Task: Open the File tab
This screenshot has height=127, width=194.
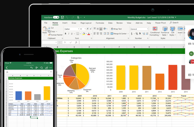Action: 46,23
